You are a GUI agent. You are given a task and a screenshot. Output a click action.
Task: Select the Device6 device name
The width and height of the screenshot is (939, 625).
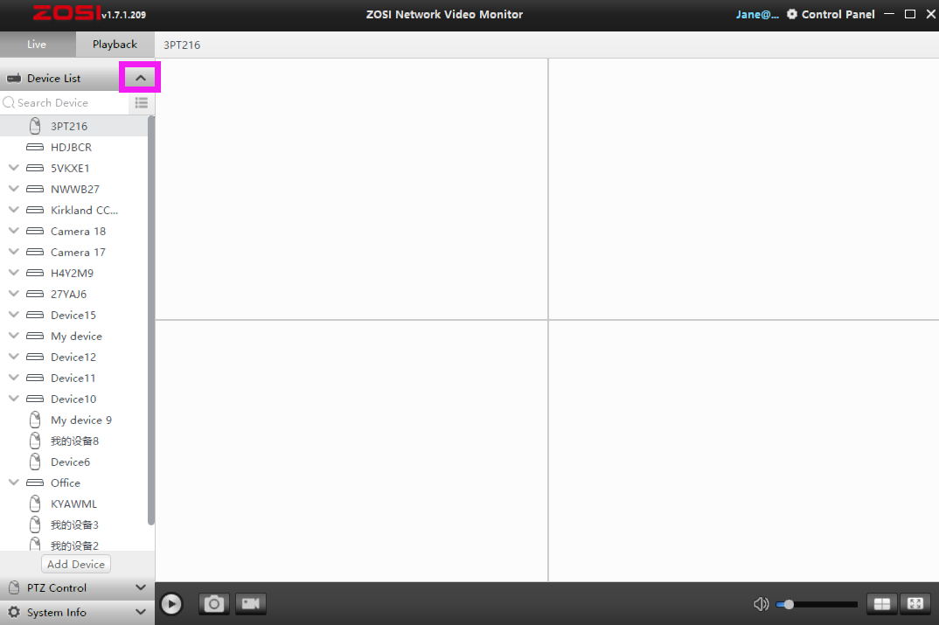coord(71,462)
